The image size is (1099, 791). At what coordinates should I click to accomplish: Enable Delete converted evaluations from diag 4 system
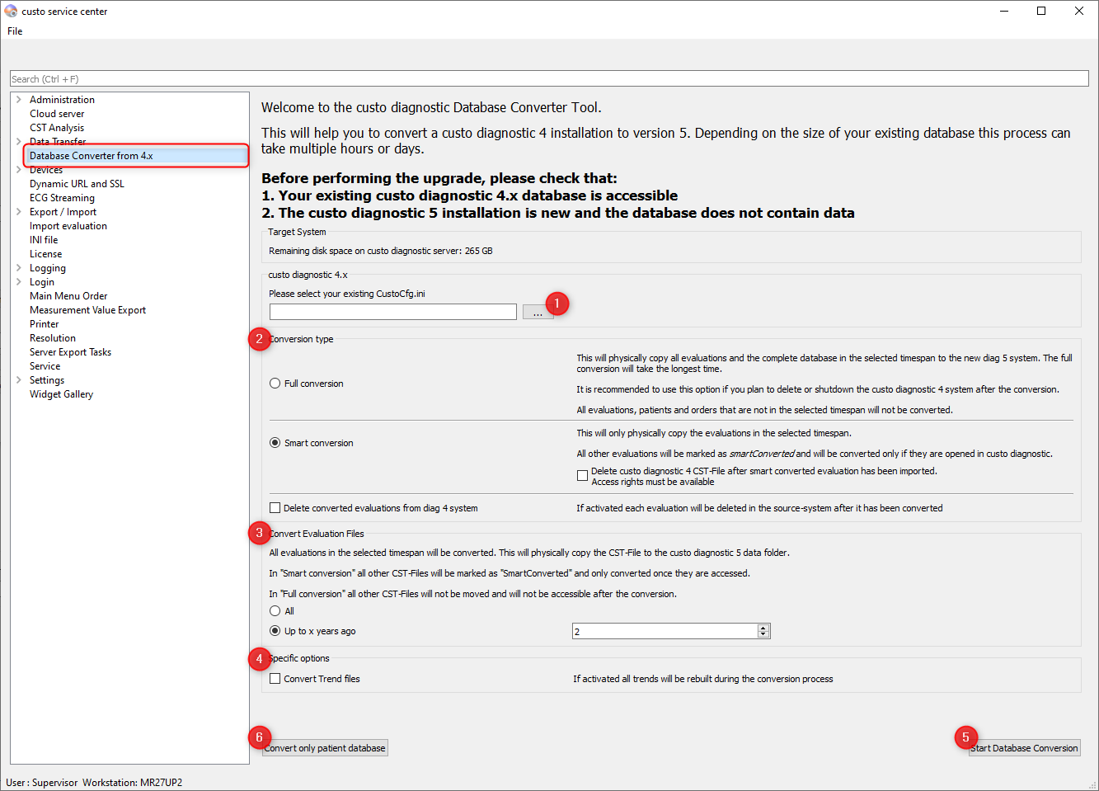pos(275,508)
